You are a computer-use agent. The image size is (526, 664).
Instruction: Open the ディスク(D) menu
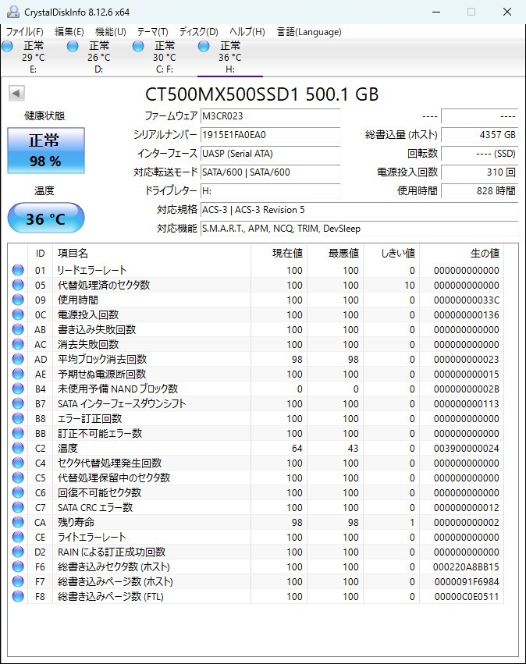click(199, 32)
